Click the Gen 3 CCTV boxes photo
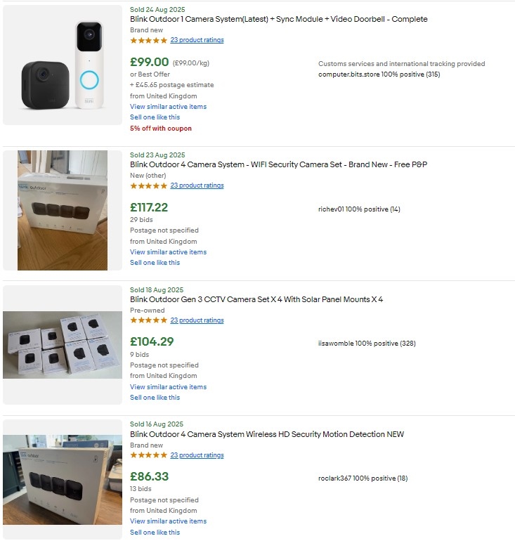The height and width of the screenshot is (548, 515). click(63, 345)
